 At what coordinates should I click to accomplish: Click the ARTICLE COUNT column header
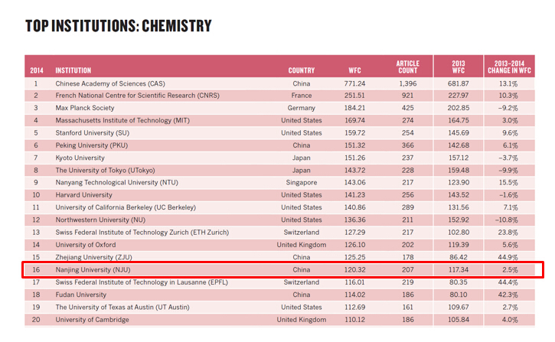click(x=407, y=67)
